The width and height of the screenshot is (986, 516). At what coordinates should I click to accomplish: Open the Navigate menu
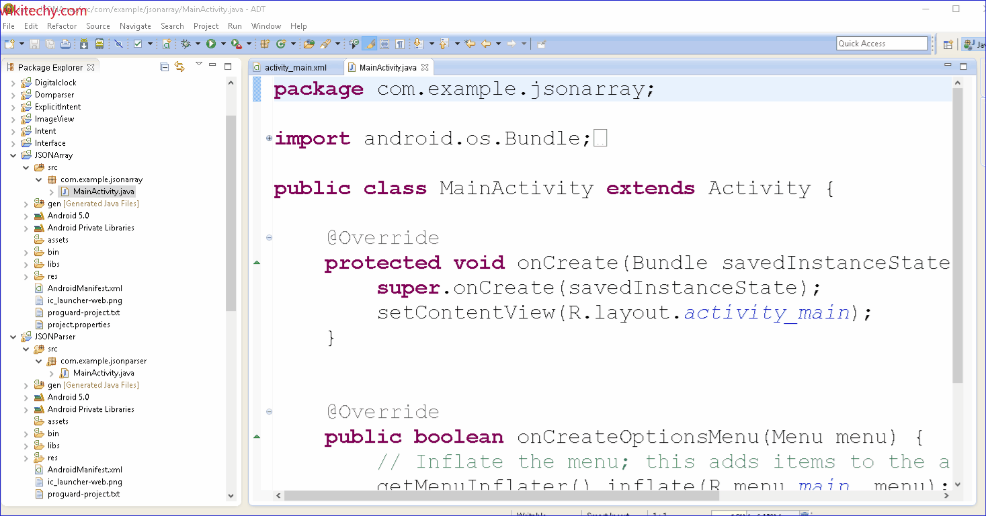(x=135, y=26)
